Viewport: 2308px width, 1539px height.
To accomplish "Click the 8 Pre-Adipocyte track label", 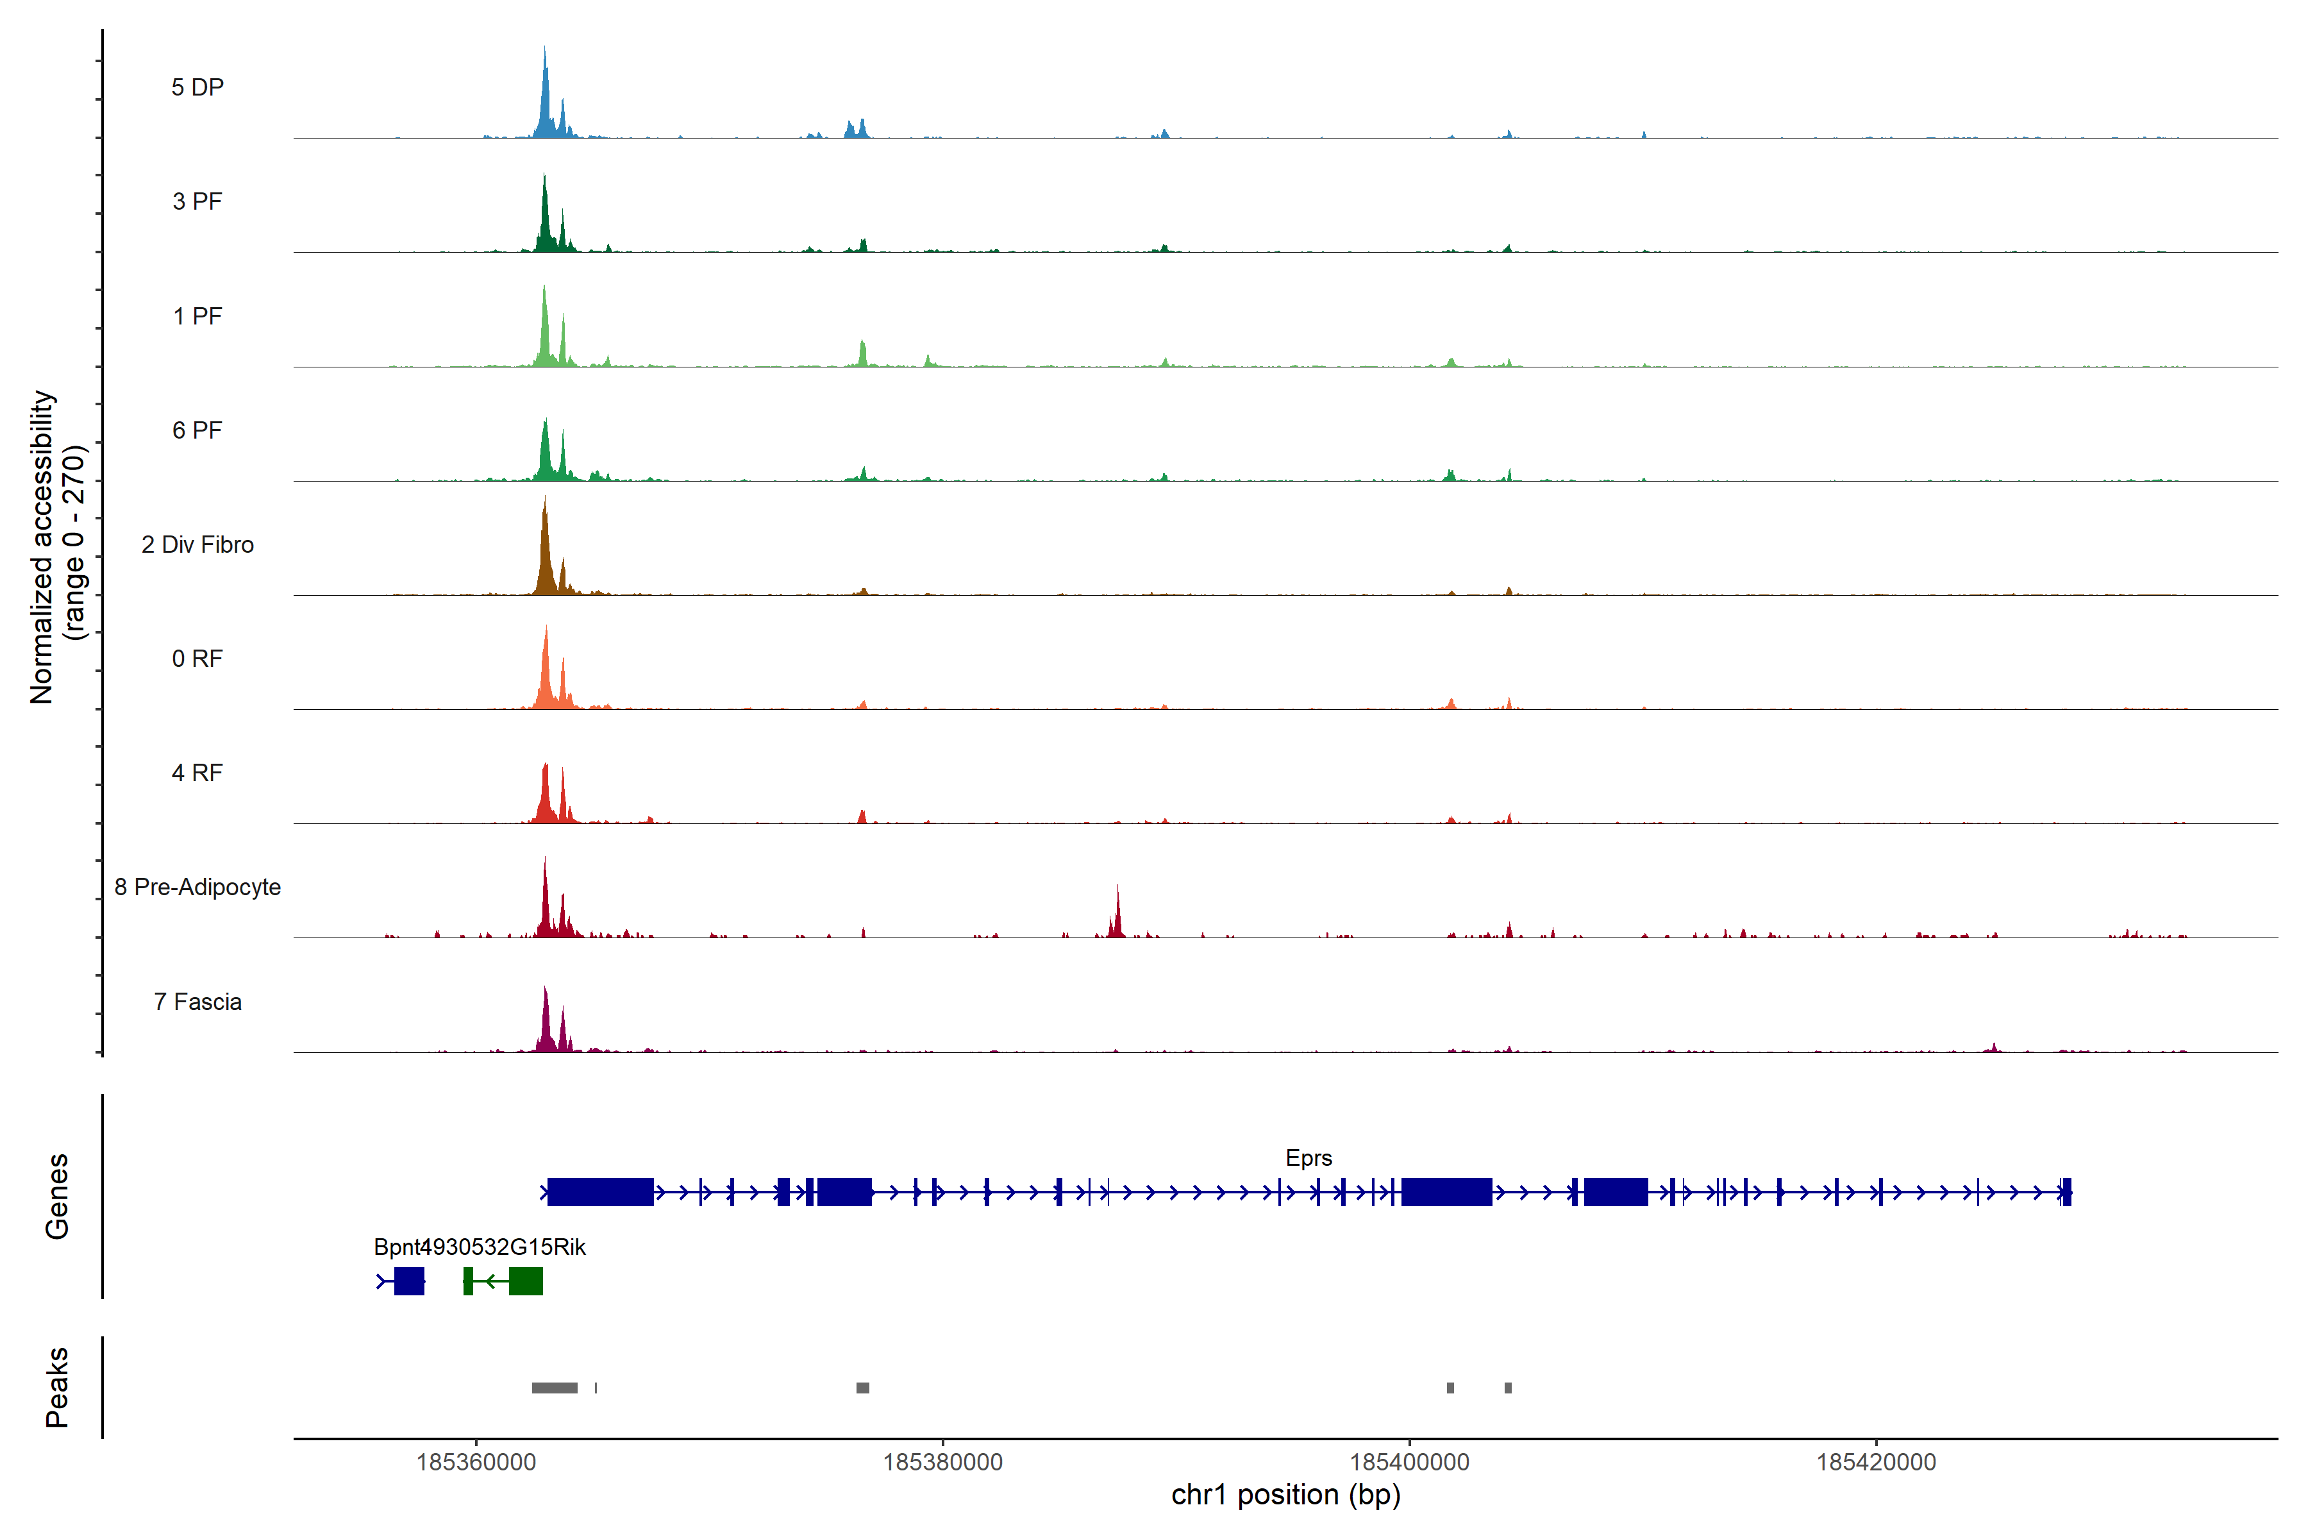I will point(197,886).
